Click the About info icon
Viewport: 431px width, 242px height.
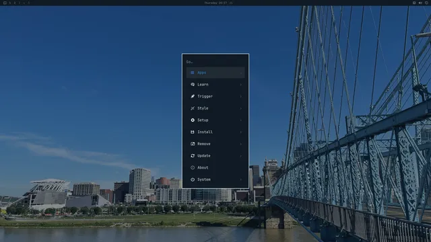tap(193, 167)
